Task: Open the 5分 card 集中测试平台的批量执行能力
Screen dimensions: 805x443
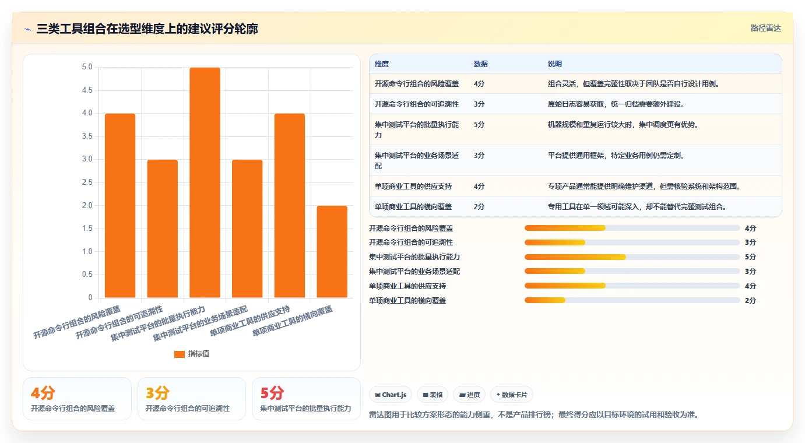Action: tap(306, 399)
